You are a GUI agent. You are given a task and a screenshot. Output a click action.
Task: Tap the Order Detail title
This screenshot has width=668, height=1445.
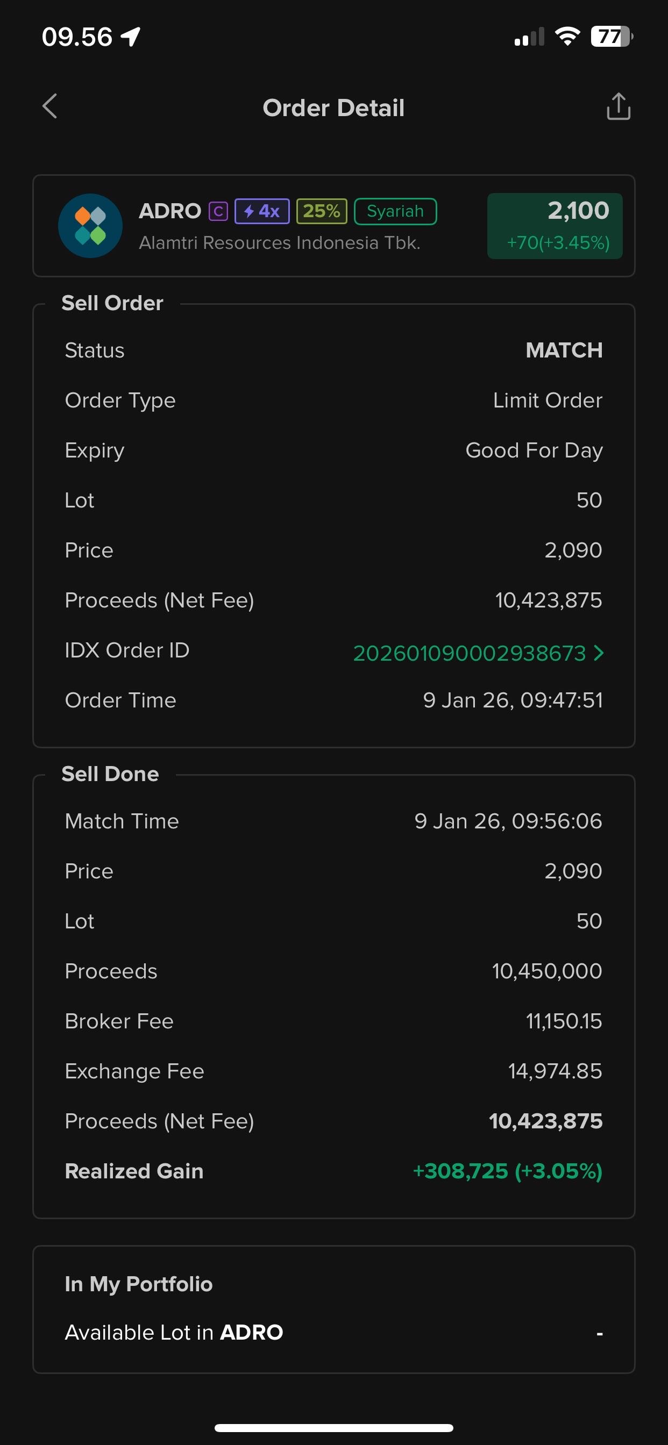tap(333, 108)
